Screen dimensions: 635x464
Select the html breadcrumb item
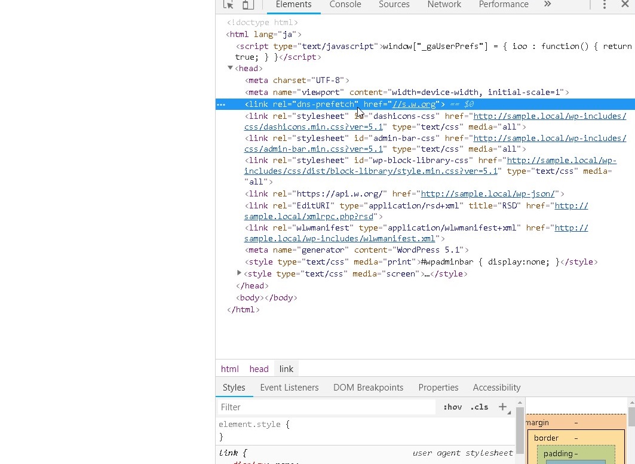coord(229,368)
